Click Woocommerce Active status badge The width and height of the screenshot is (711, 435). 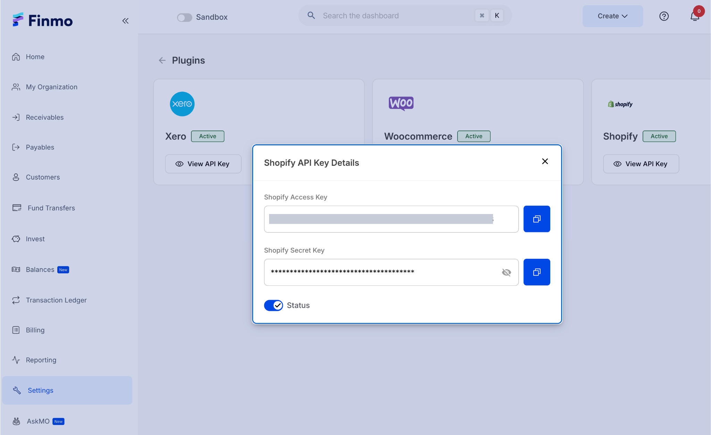(474, 136)
